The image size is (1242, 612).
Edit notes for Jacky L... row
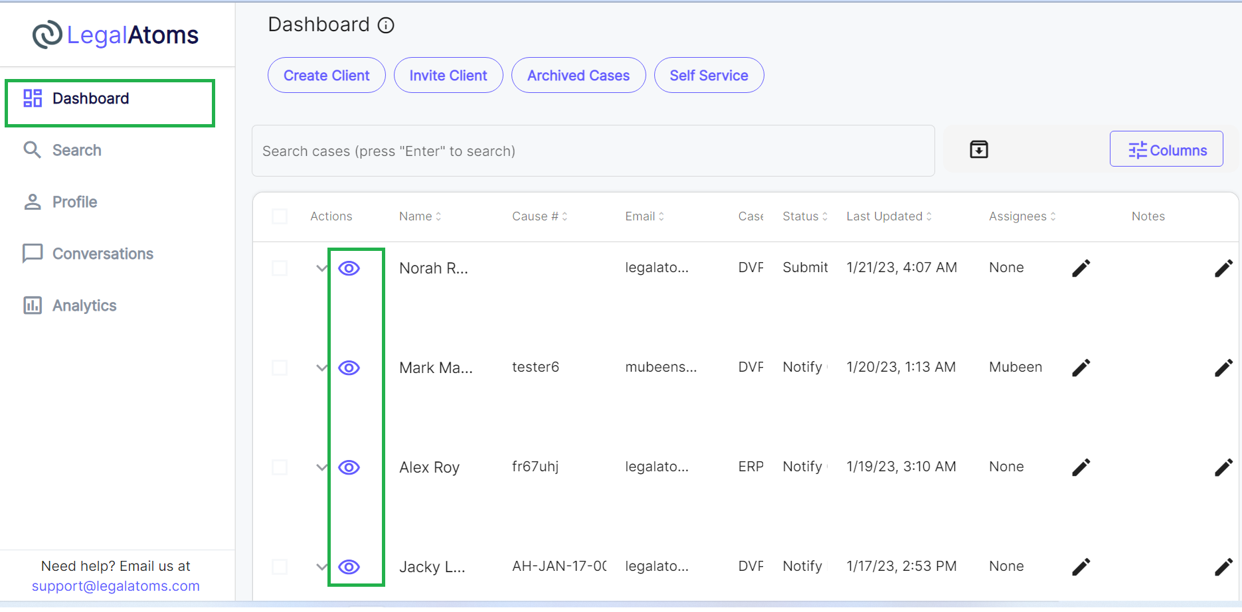click(1223, 567)
